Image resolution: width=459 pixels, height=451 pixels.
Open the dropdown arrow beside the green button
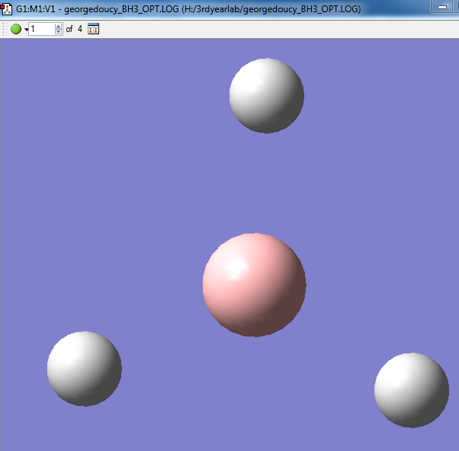[26, 29]
